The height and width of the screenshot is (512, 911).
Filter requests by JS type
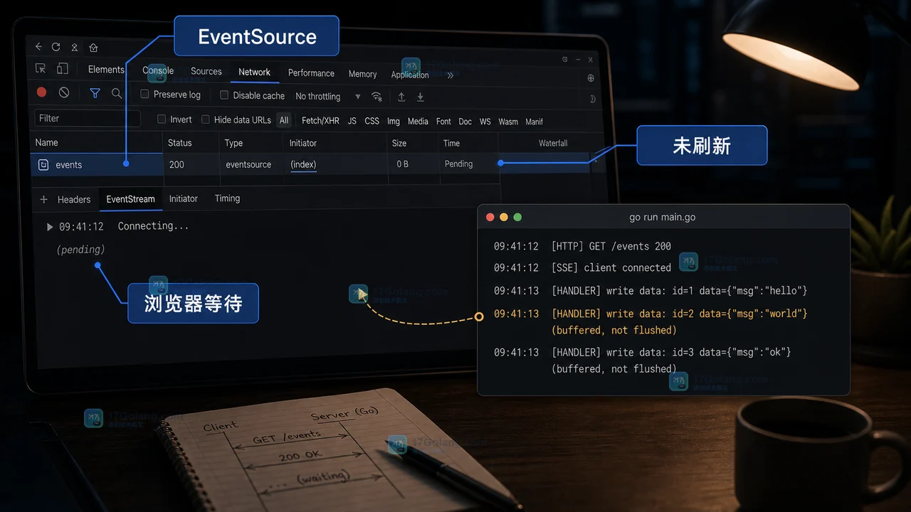[x=352, y=121]
